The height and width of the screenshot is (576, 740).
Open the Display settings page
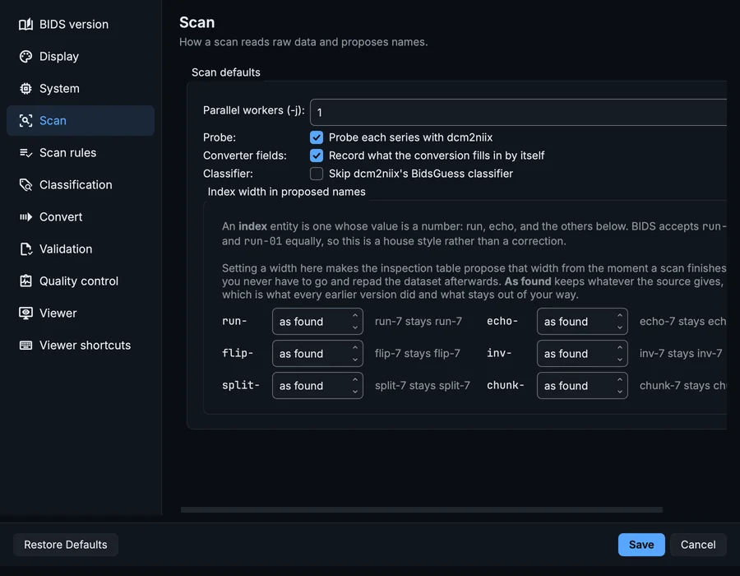(81, 56)
